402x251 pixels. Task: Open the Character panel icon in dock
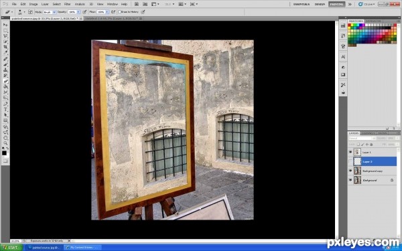pos(343,57)
